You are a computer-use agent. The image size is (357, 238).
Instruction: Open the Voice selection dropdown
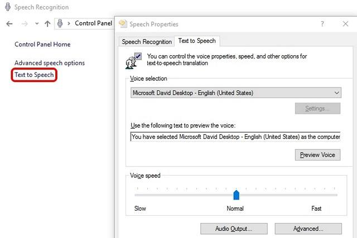235,93
